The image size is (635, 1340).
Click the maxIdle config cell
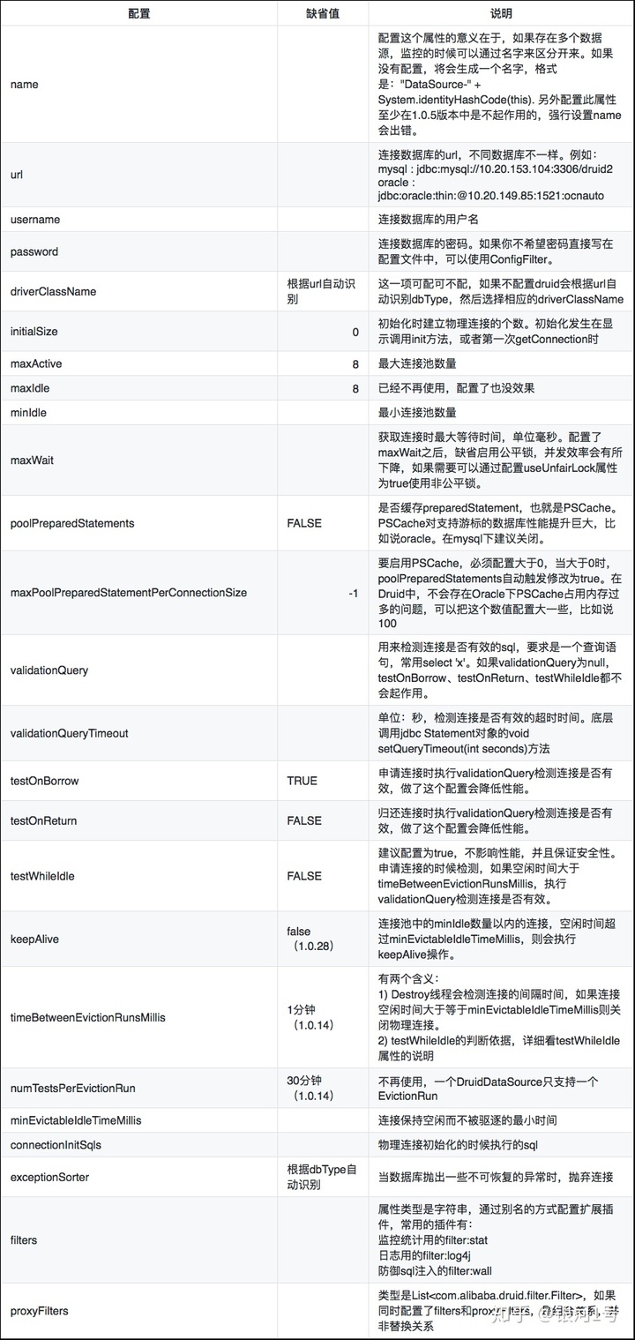pyautogui.click(x=138, y=388)
